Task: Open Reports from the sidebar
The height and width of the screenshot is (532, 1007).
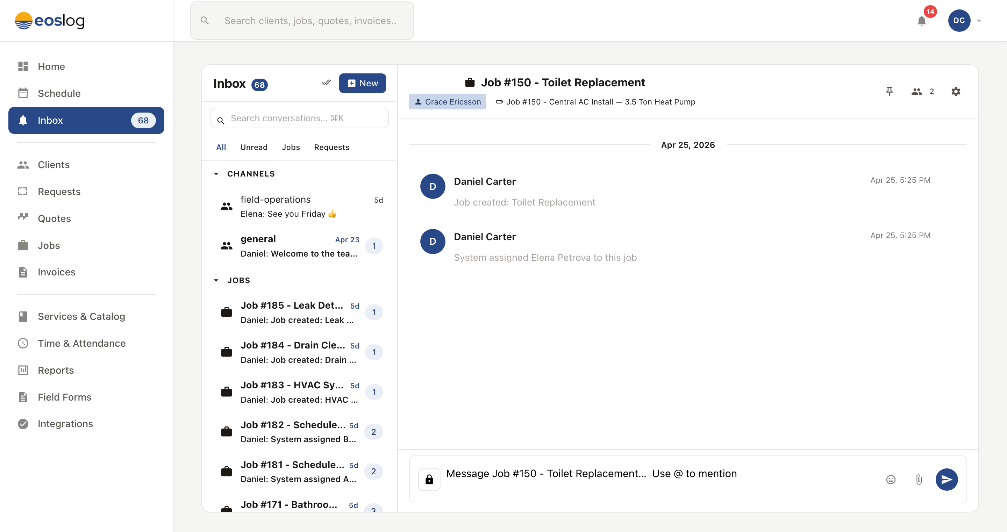Action: pos(86,370)
